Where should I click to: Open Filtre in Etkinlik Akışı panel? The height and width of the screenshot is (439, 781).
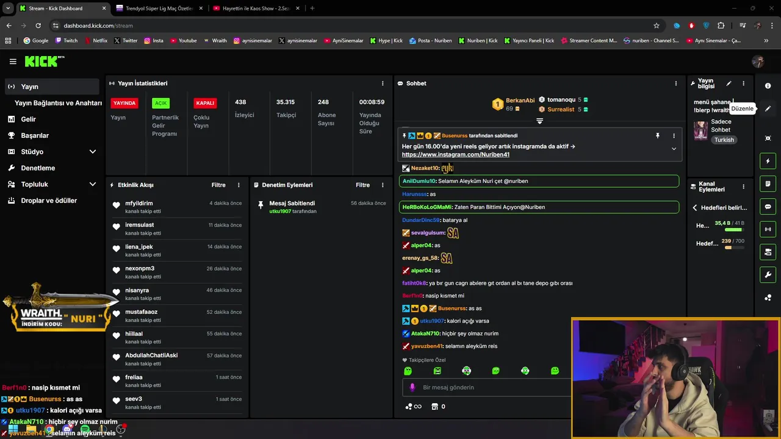(x=218, y=185)
